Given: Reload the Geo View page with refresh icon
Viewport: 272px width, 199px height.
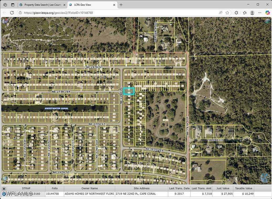Looking at the screenshot, I should tap(12, 13).
